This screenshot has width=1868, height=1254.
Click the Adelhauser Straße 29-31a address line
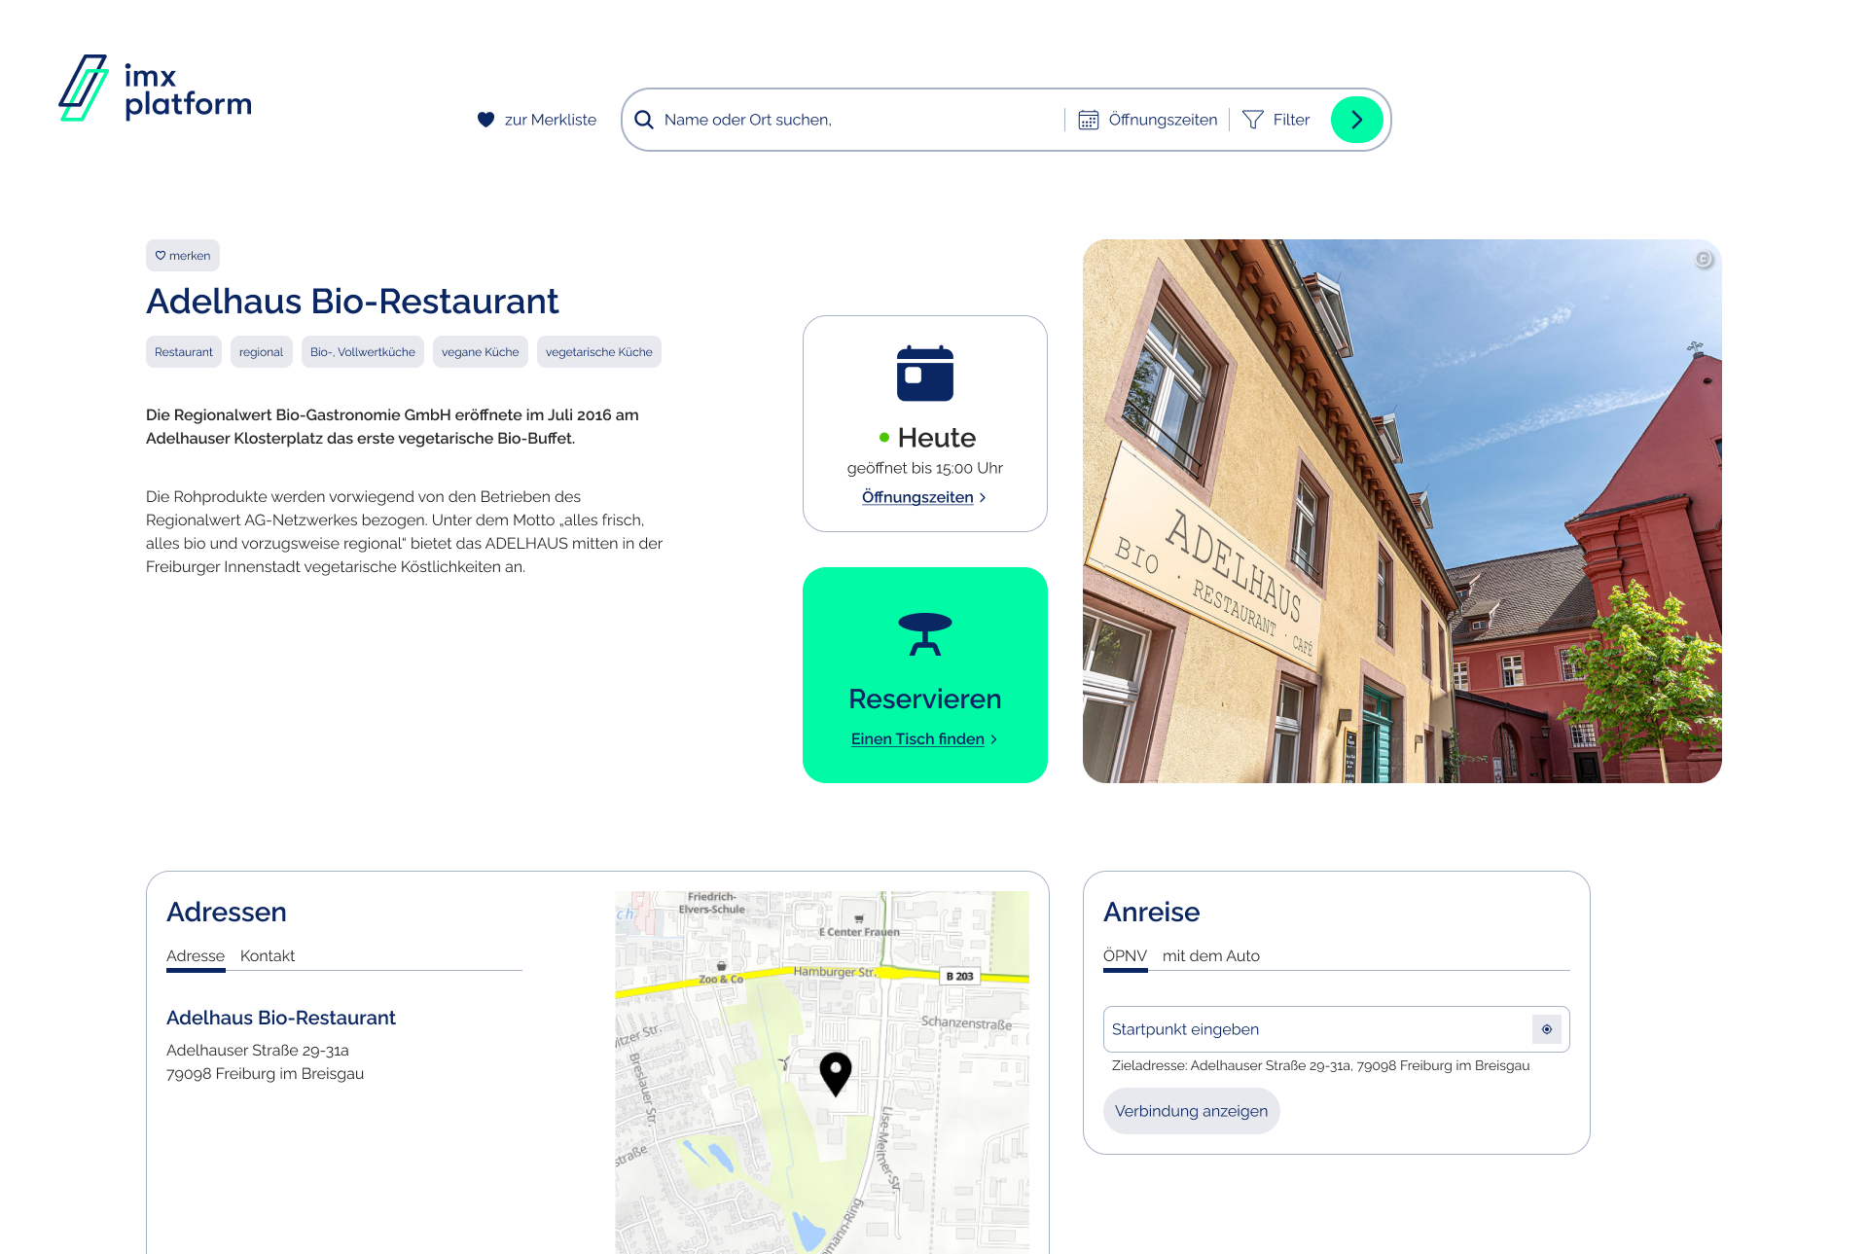[258, 1051]
